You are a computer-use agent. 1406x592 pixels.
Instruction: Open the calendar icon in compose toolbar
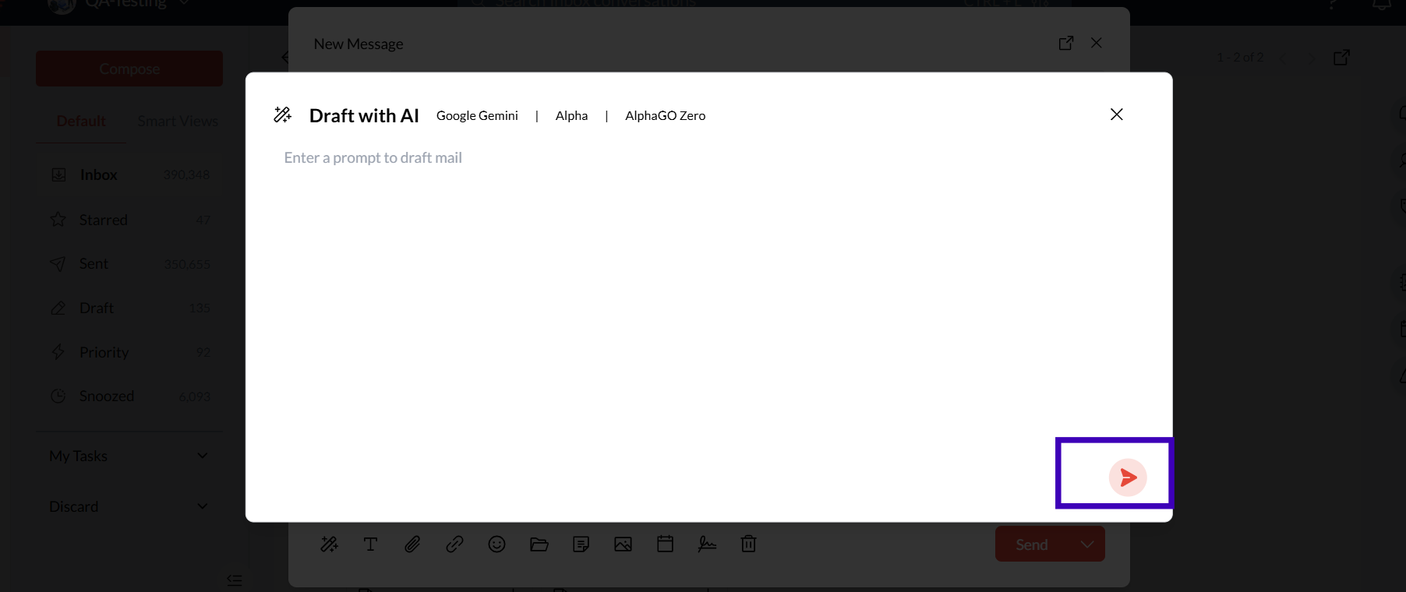[x=665, y=544]
